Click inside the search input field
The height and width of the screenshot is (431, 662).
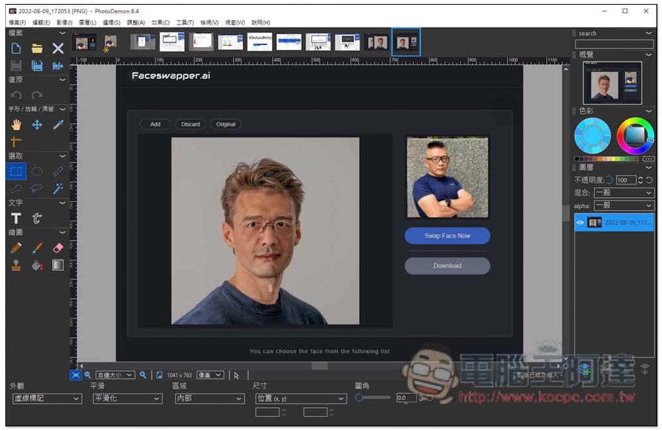pyautogui.click(x=614, y=44)
